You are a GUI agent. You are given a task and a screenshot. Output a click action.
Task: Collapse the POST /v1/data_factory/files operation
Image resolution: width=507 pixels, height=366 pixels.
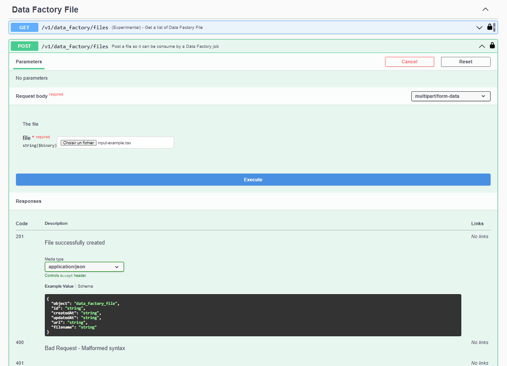tap(482, 46)
